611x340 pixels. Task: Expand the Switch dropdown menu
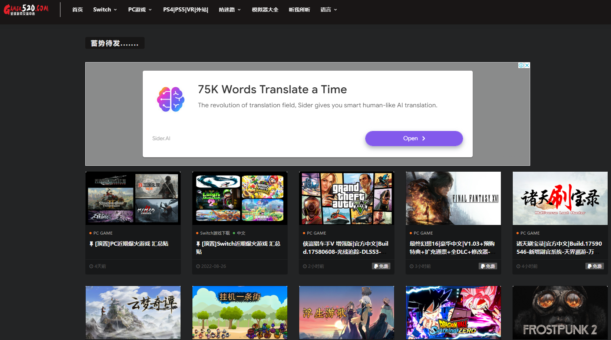pos(105,10)
